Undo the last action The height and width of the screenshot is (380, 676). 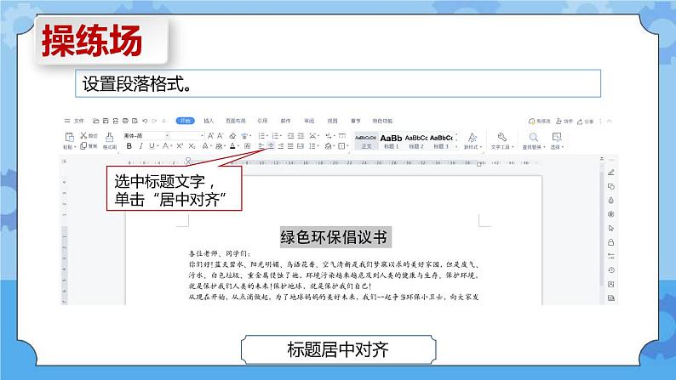point(145,121)
